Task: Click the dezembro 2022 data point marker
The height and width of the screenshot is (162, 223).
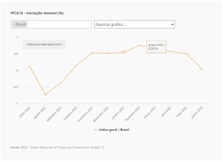Action: pyautogui.click(x=108, y=53)
